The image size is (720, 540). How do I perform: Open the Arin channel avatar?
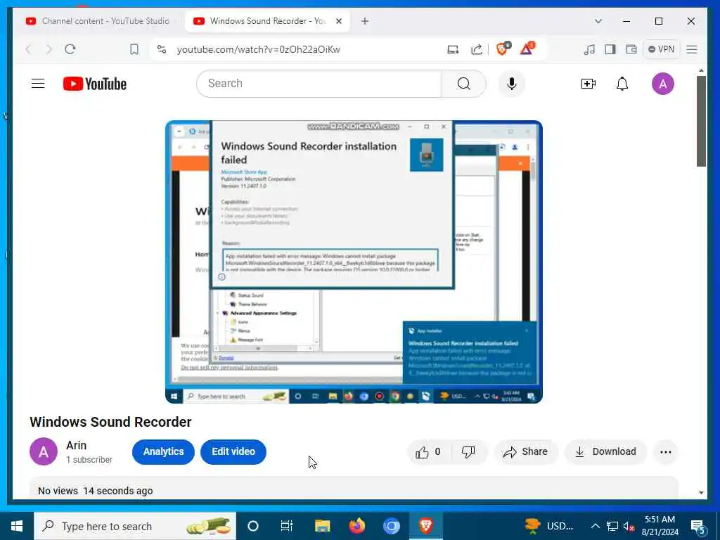tap(44, 452)
